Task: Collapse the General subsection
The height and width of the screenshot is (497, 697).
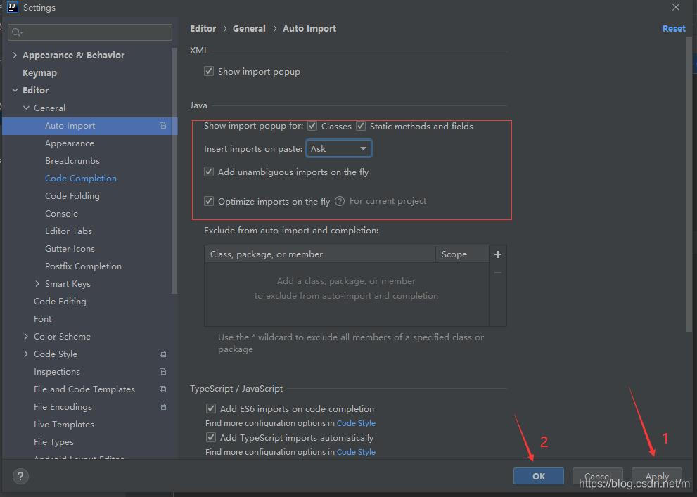Action: 26,108
